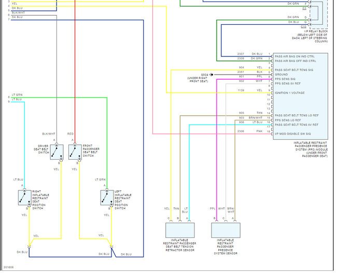Click the "LEFT INFLATABLE RESTRAINT SEAT POSITION SWITCH" caption

(123, 200)
